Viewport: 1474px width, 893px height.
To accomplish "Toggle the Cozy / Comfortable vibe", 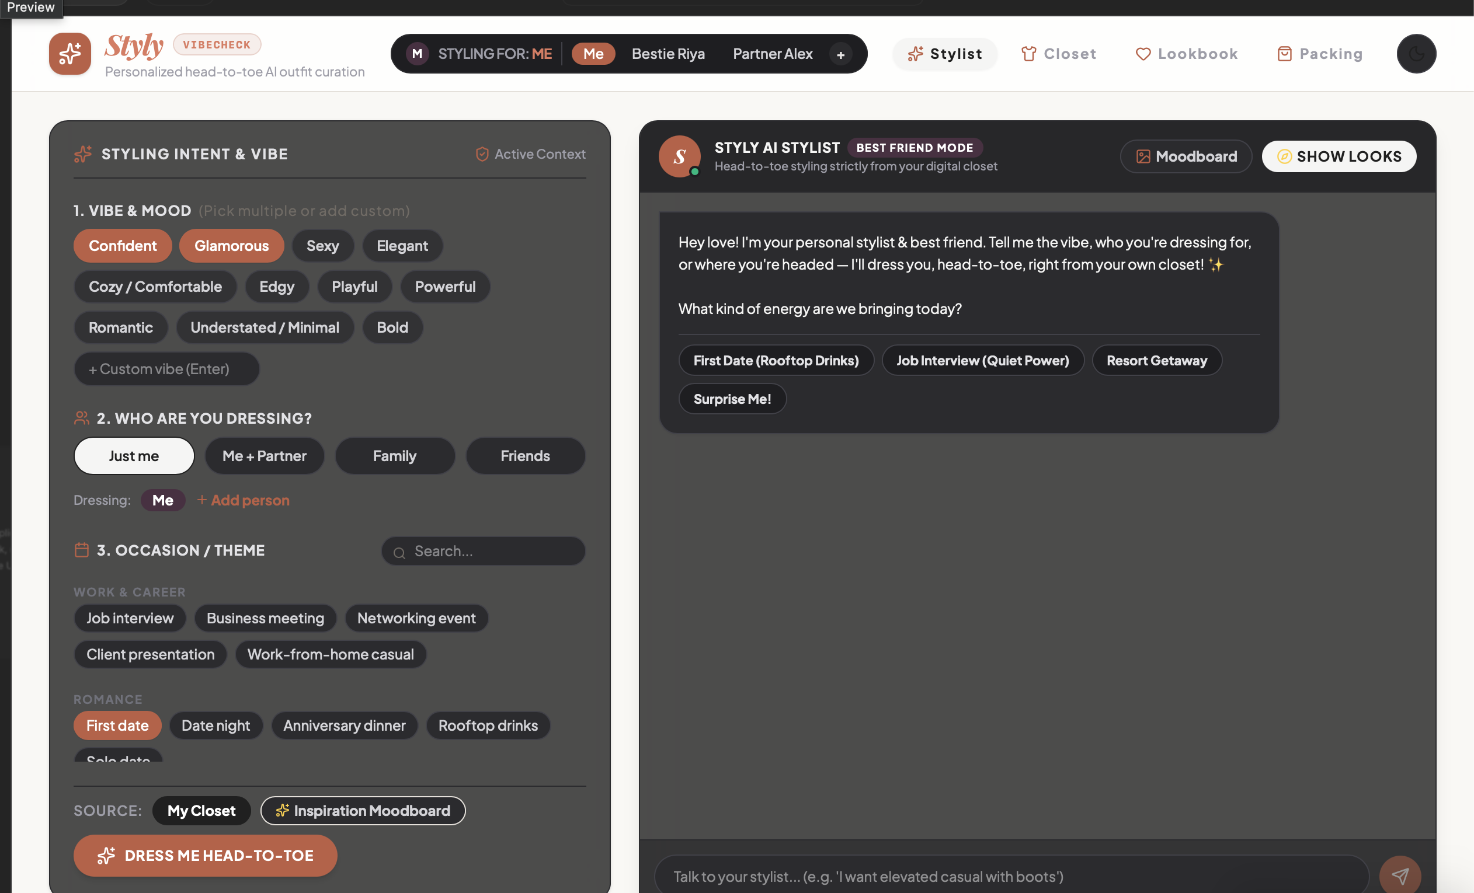I will click(x=155, y=287).
